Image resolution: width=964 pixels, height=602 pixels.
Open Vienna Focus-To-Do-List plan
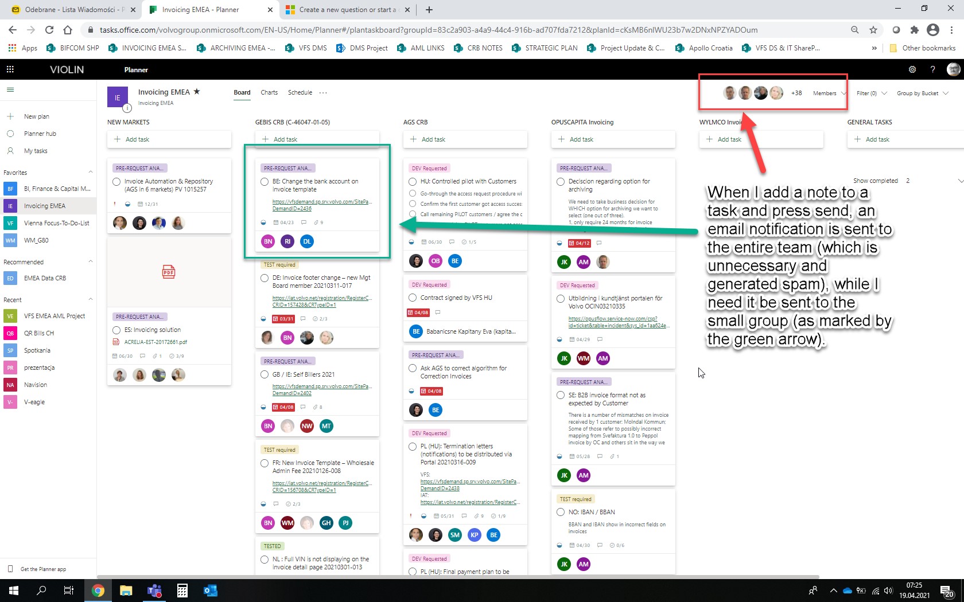click(48, 223)
